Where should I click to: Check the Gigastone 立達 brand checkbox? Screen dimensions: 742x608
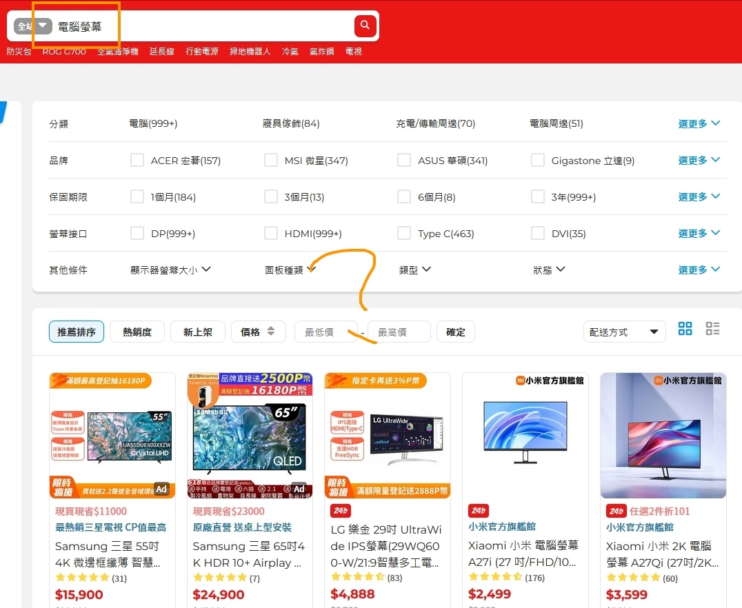click(538, 160)
